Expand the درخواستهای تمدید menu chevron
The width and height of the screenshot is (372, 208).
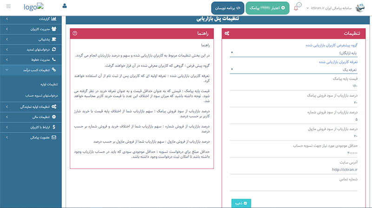click(7, 50)
